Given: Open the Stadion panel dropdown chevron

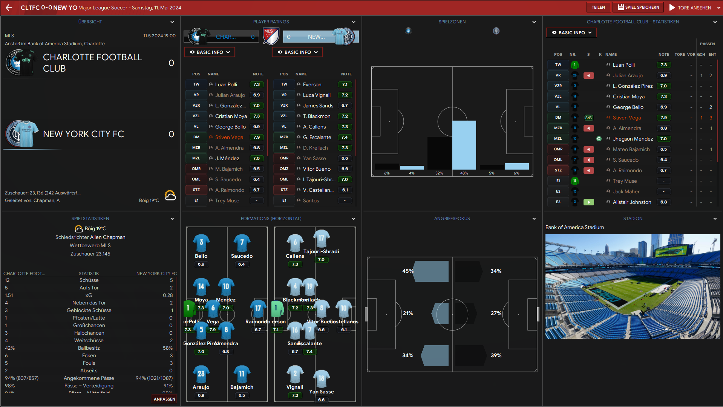Looking at the screenshot, I should pyautogui.click(x=715, y=219).
